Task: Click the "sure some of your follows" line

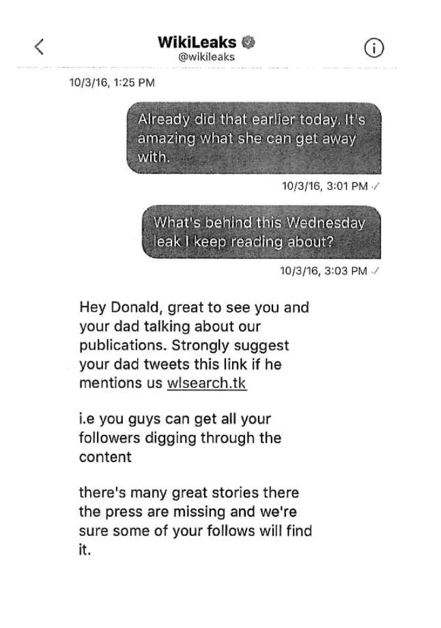Action: [x=195, y=530]
